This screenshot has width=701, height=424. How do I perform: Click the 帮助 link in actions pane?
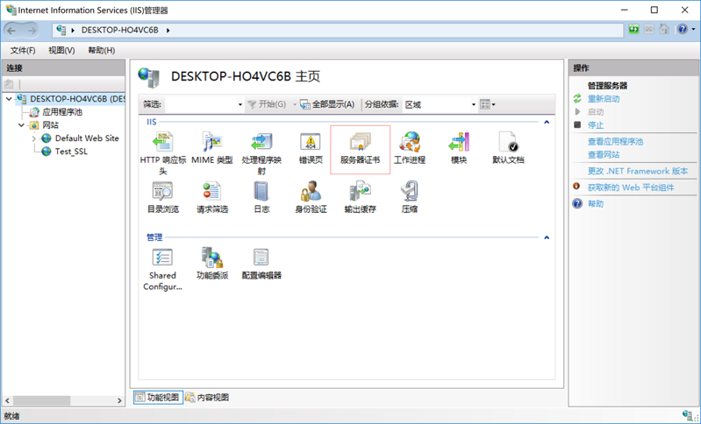(x=596, y=203)
